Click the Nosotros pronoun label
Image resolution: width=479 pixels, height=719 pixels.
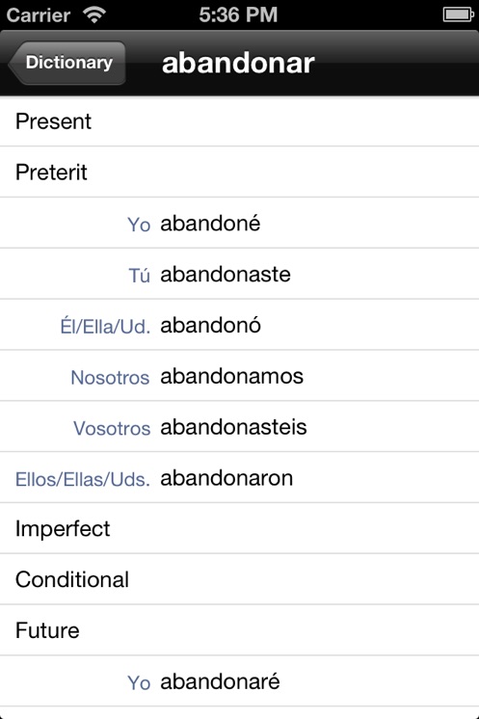[110, 378]
